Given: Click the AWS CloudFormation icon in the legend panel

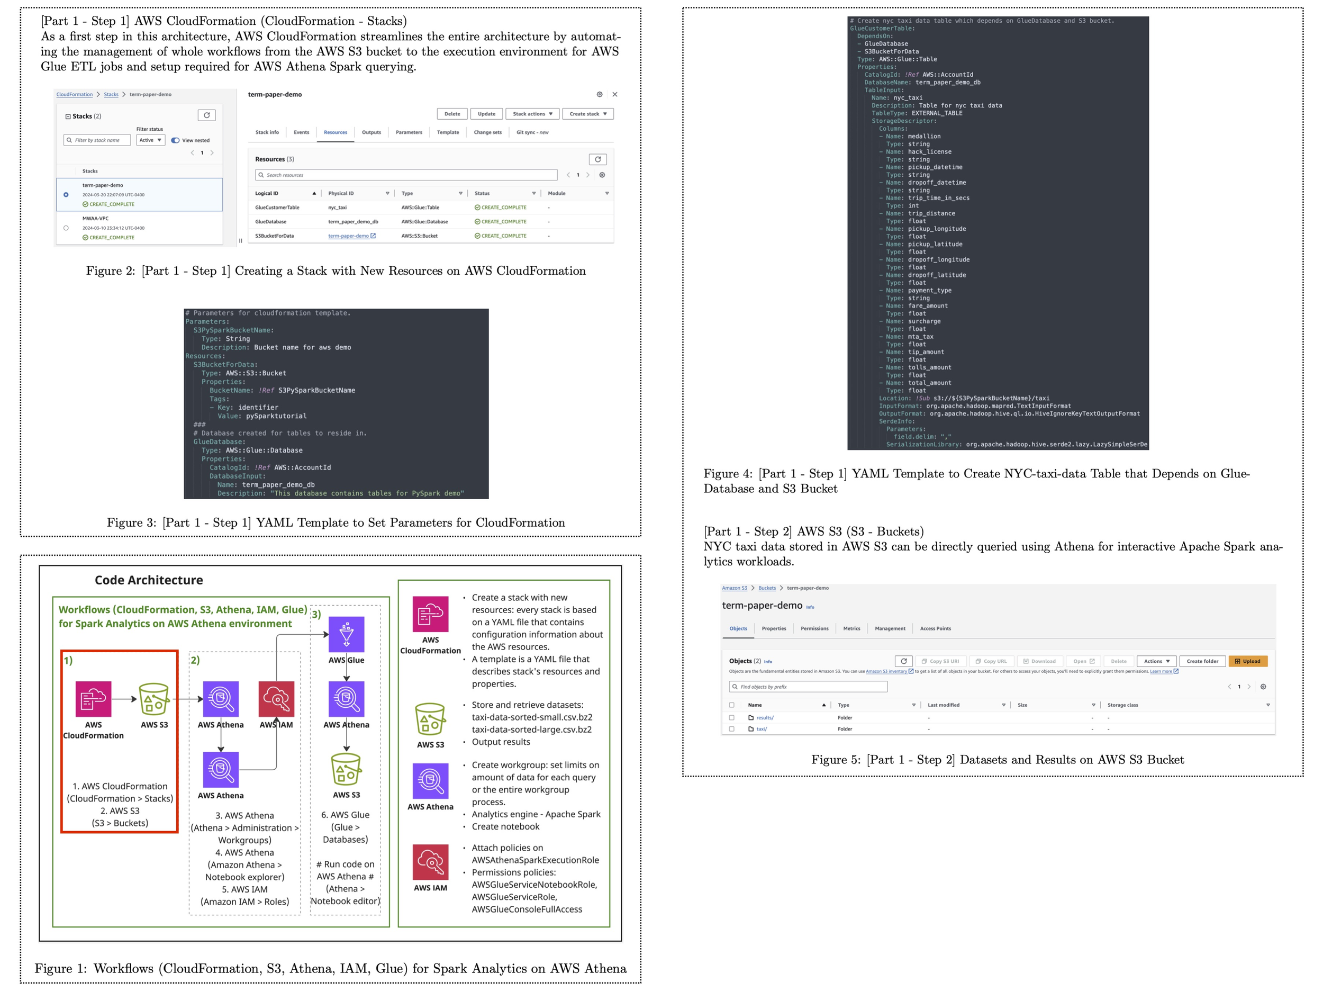Looking at the screenshot, I should [431, 614].
